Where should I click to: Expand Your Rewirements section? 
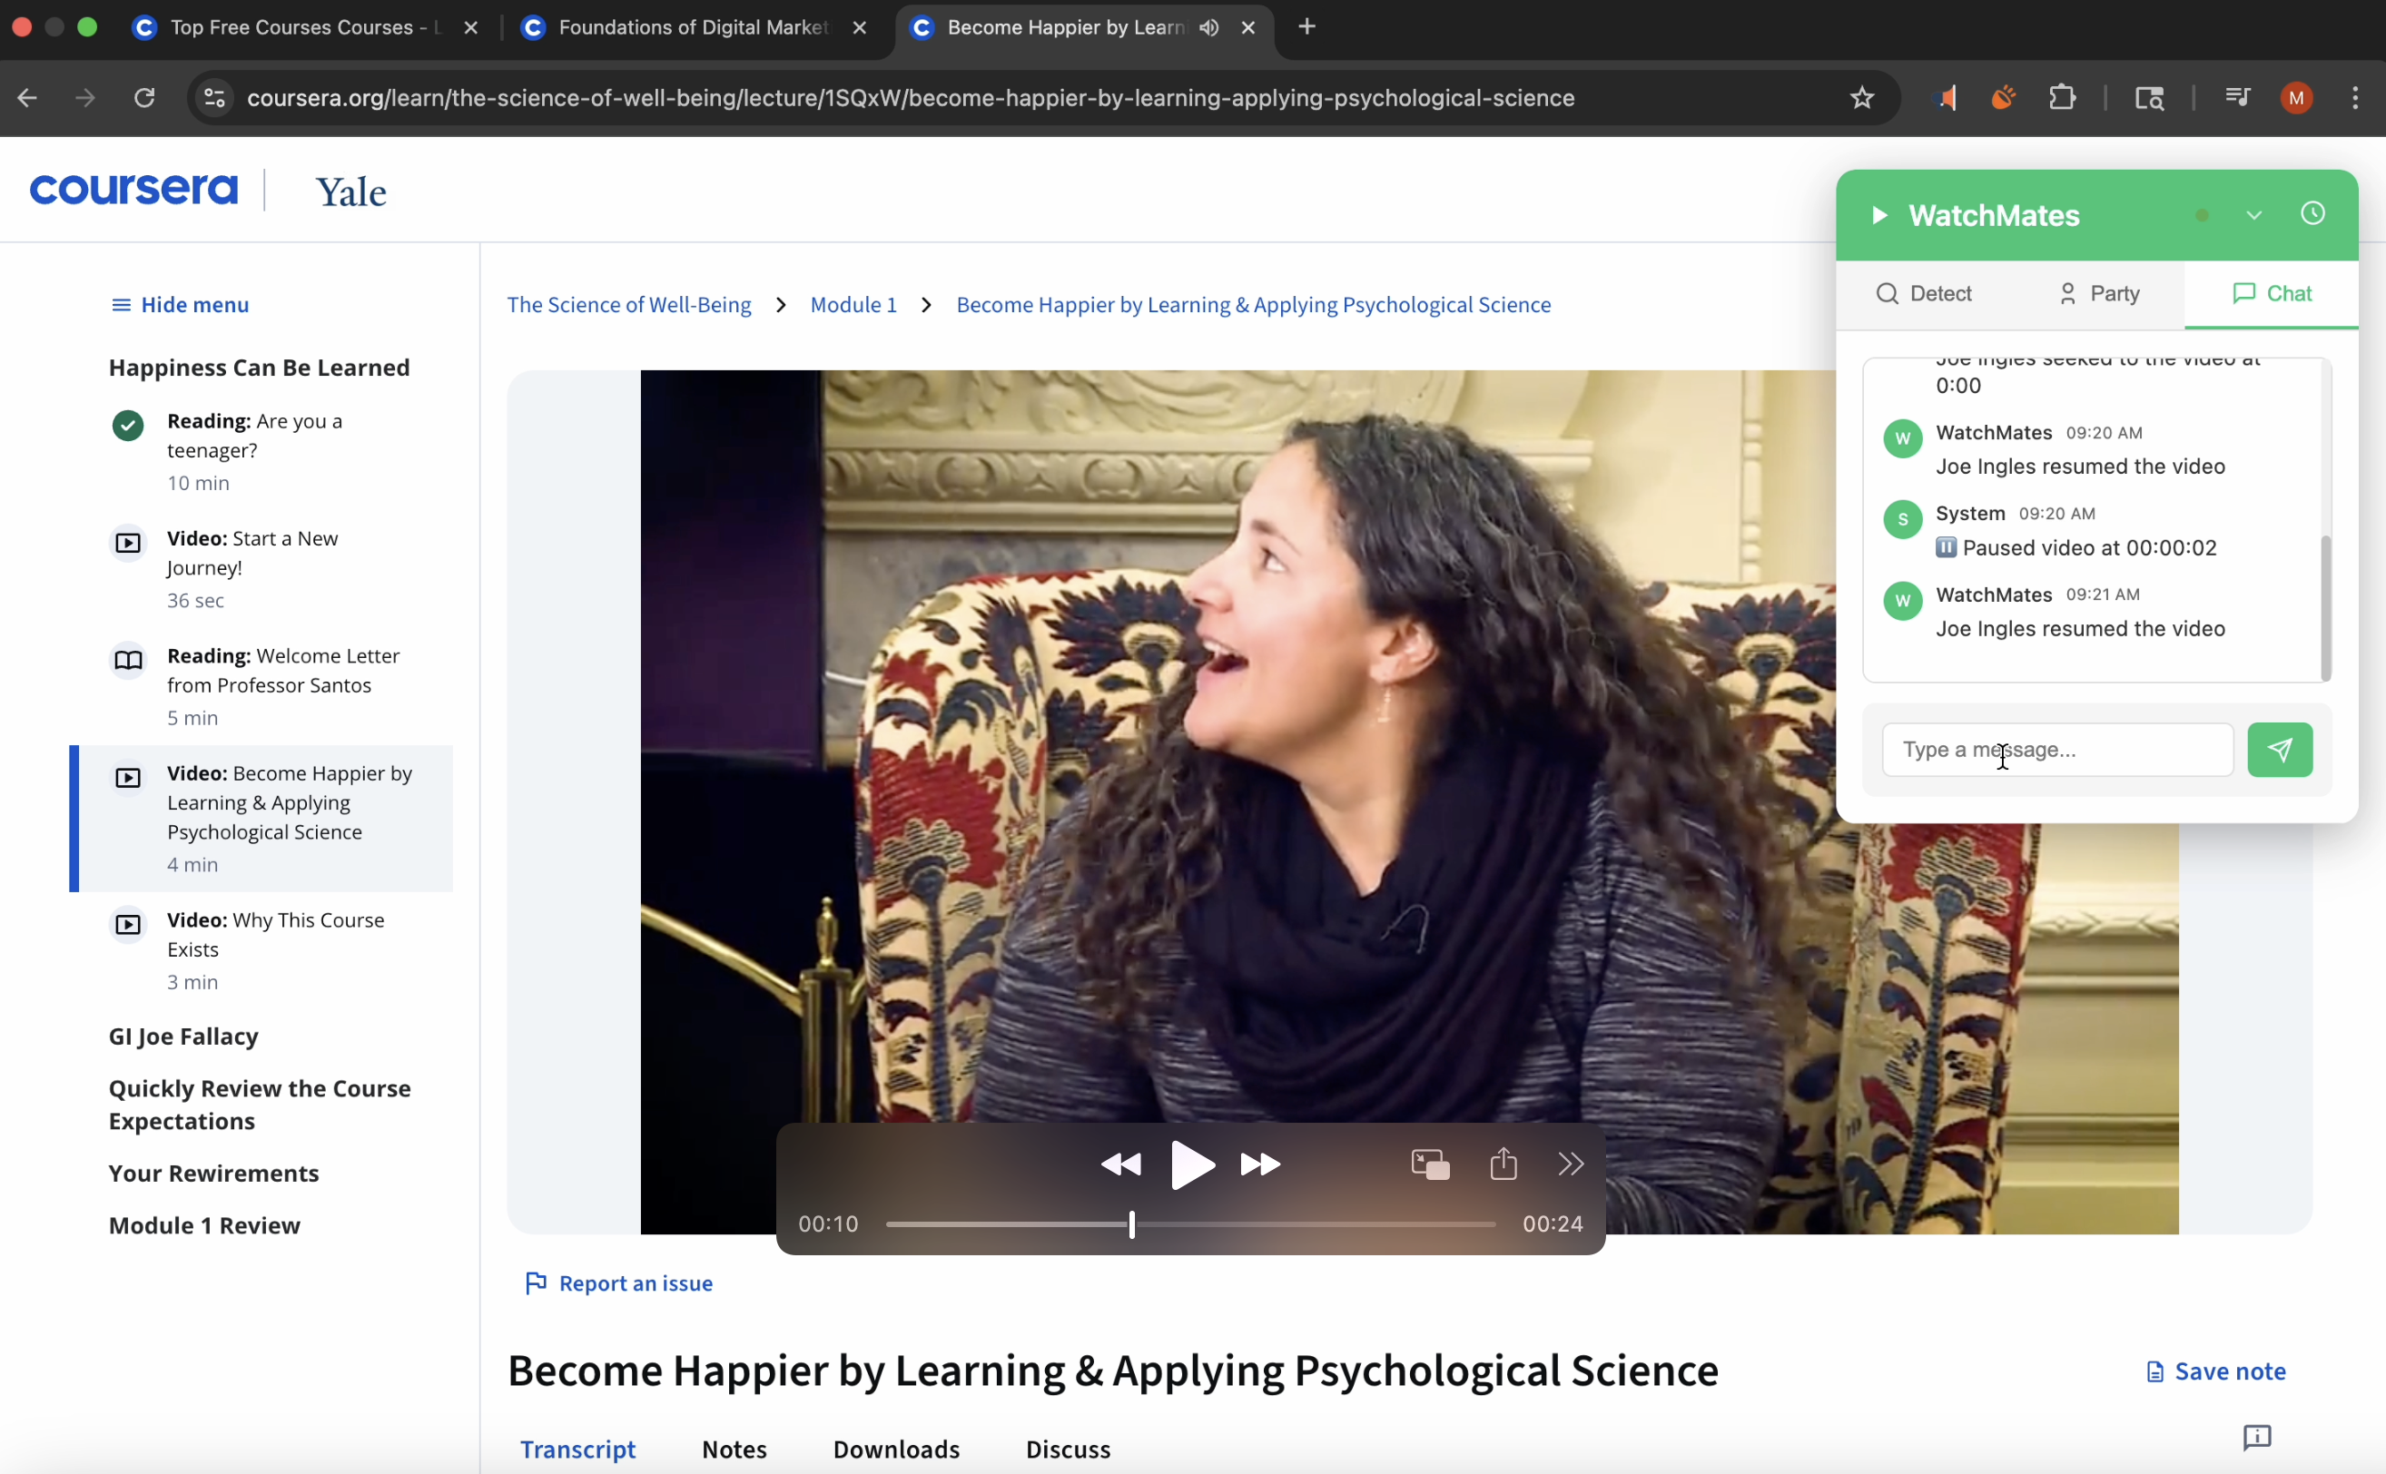click(x=213, y=1173)
